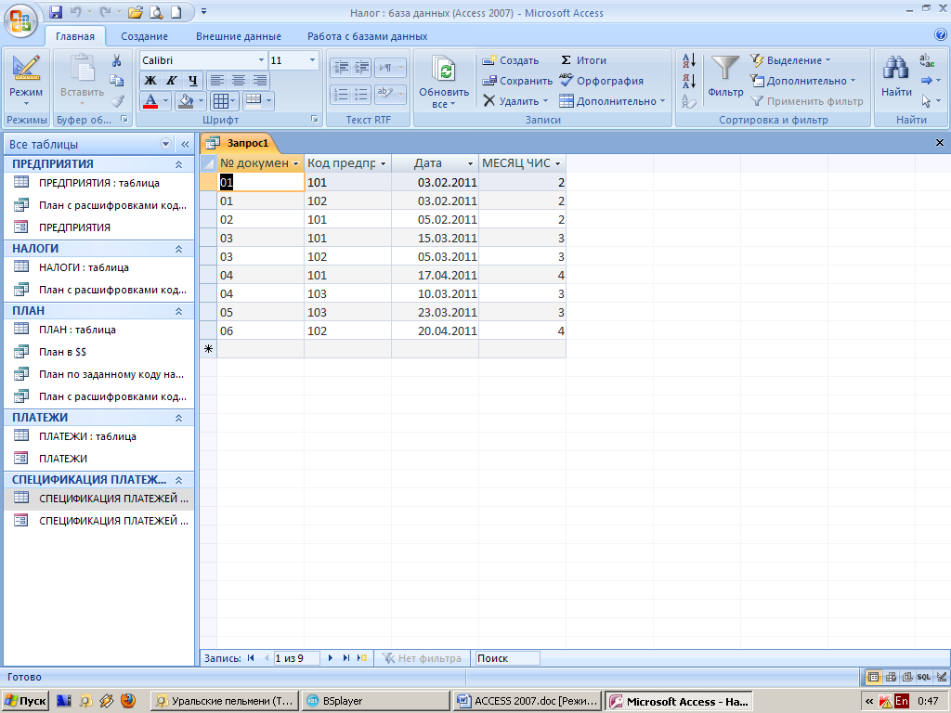Image resolution: width=951 pixels, height=713 pixels.
Task: Collapse the ПЛАТЕЖИ group
Action: (x=179, y=418)
